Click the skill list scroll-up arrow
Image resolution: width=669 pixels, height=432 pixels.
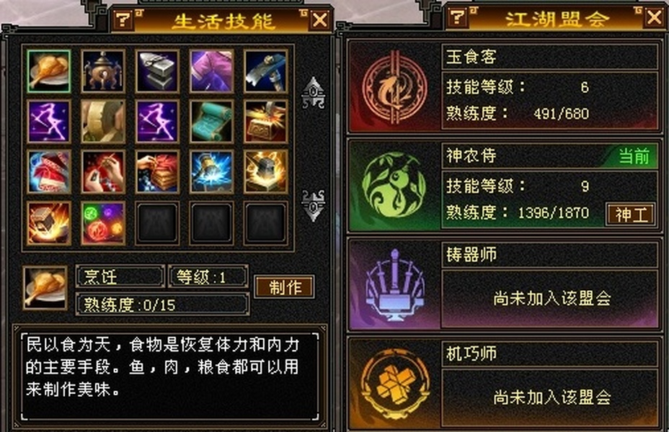point(313,93)
